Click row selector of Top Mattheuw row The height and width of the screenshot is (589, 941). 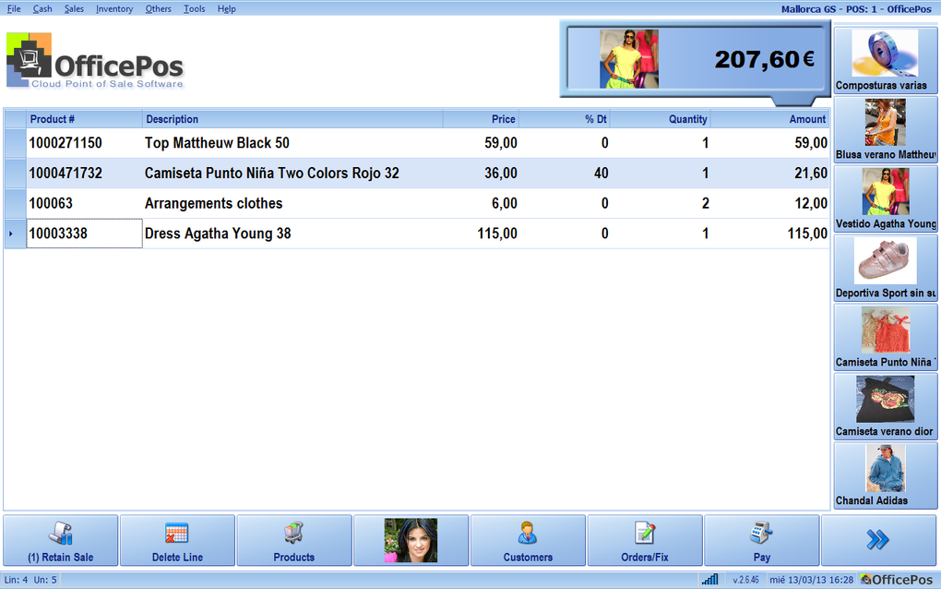click(15, 143)
